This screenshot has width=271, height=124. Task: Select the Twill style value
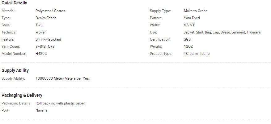point(40,25)
